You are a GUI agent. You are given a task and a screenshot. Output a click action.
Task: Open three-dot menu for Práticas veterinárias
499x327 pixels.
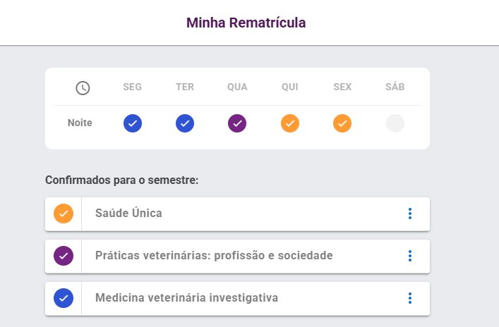pos(409,256)
